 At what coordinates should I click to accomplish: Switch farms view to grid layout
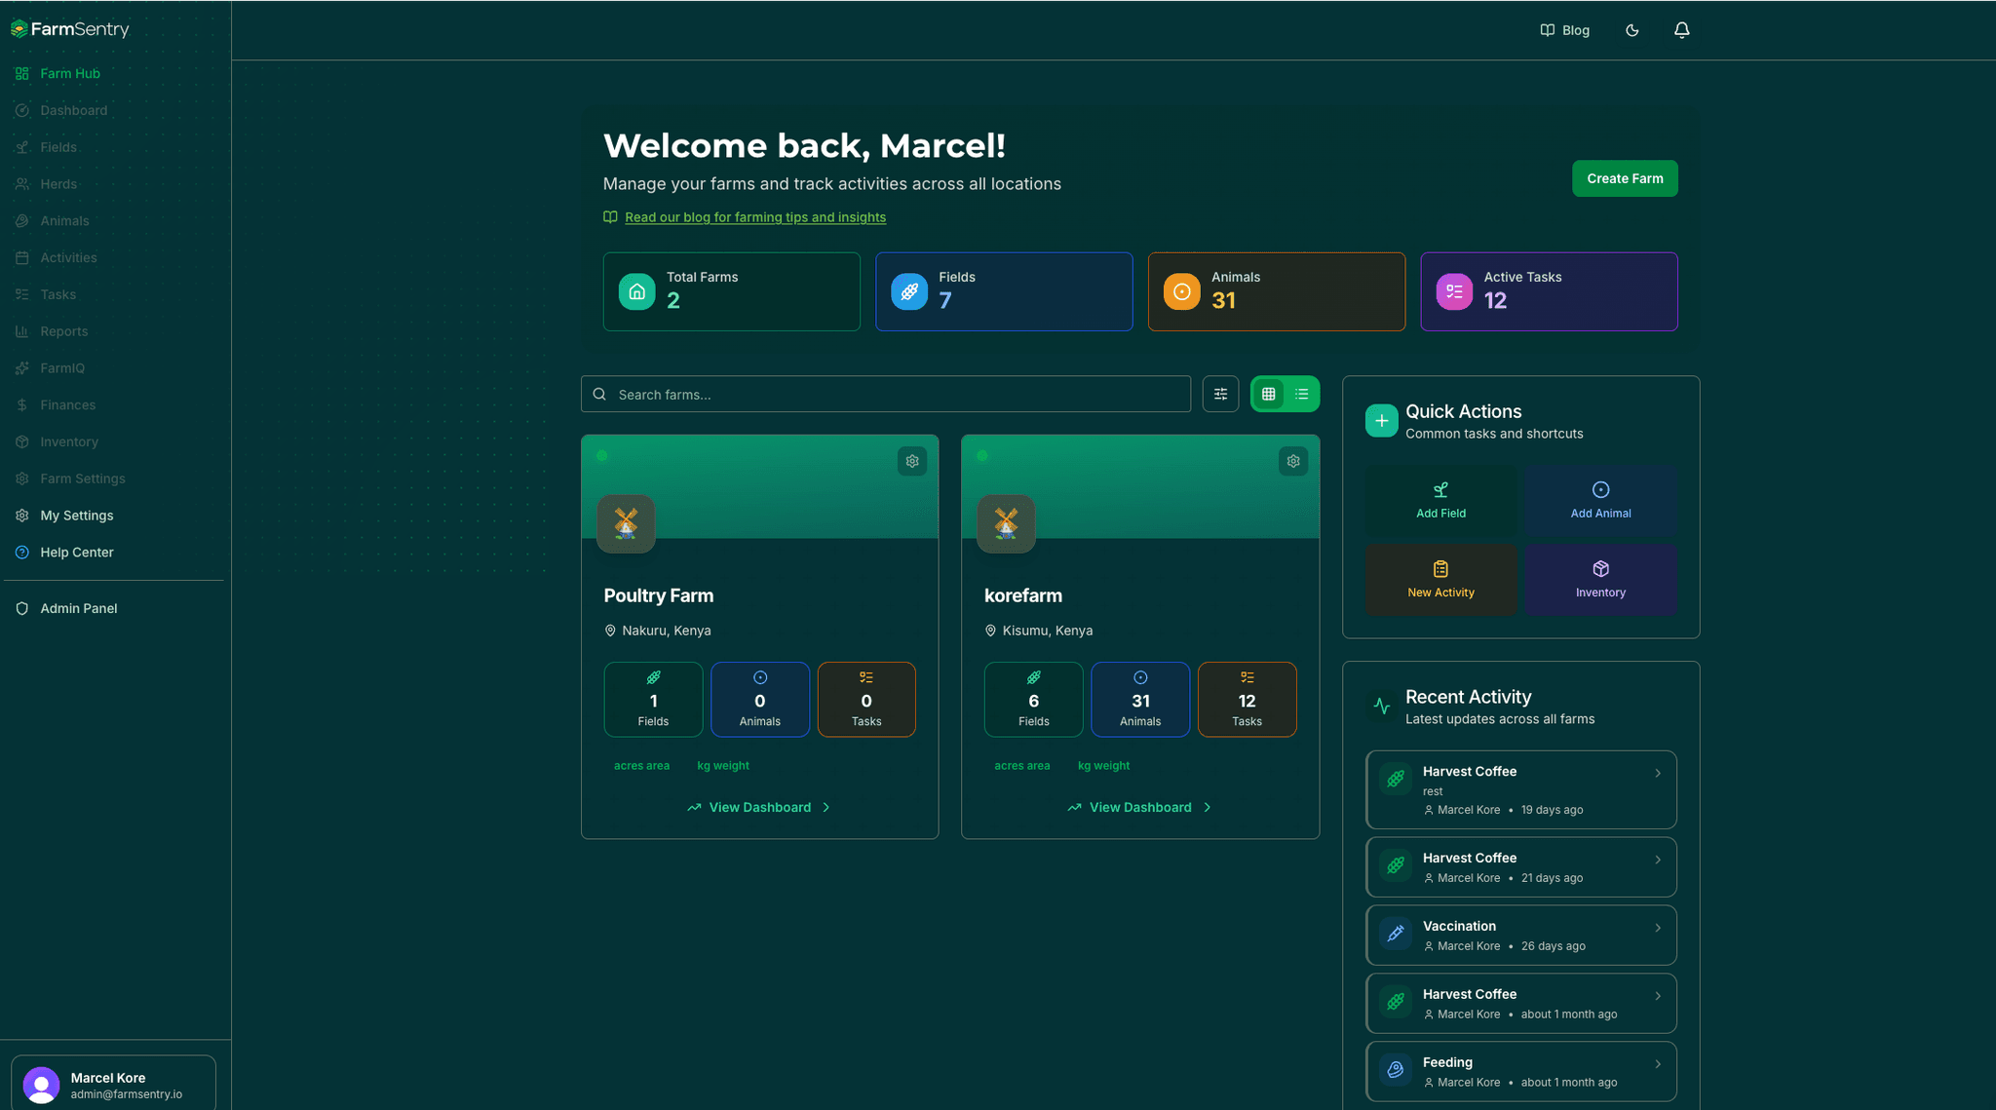pyautogui.click(x=1268, y=394)
